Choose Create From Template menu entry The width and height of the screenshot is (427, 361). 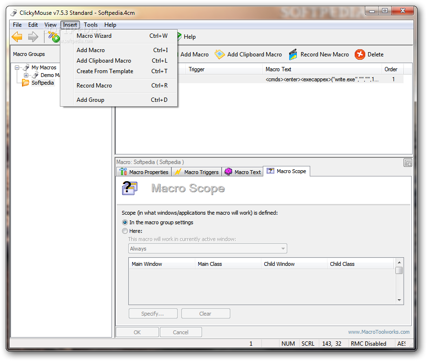pos(119,71)
